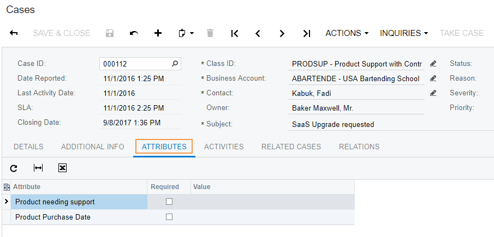Go to previous record arrow

(x=258, y=33)
